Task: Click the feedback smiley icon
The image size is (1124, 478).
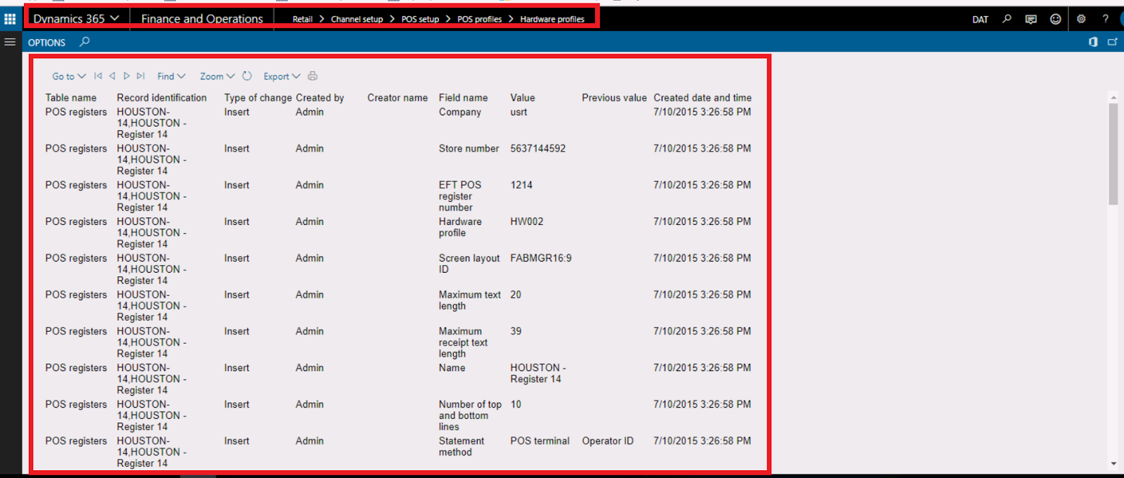Action: [x=1055, y=19]
